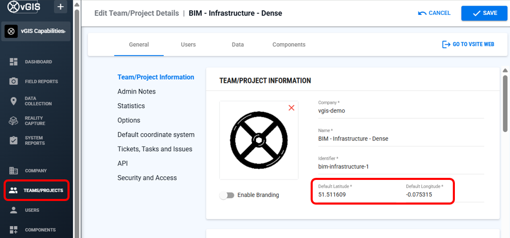Screen dimensions: 510x238
Task: Click the SAVE text label
Action: [x=490, y=13]
